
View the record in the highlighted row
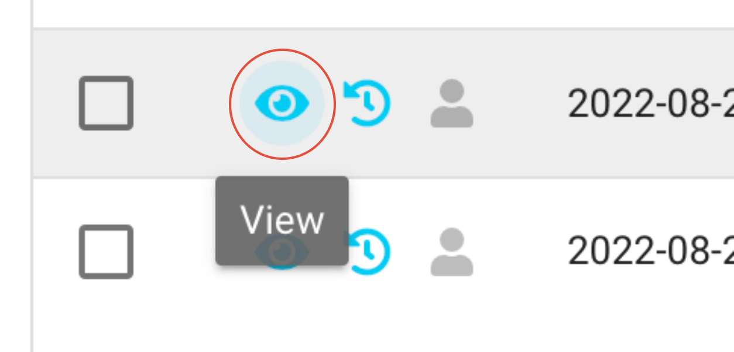click(282, 104)
